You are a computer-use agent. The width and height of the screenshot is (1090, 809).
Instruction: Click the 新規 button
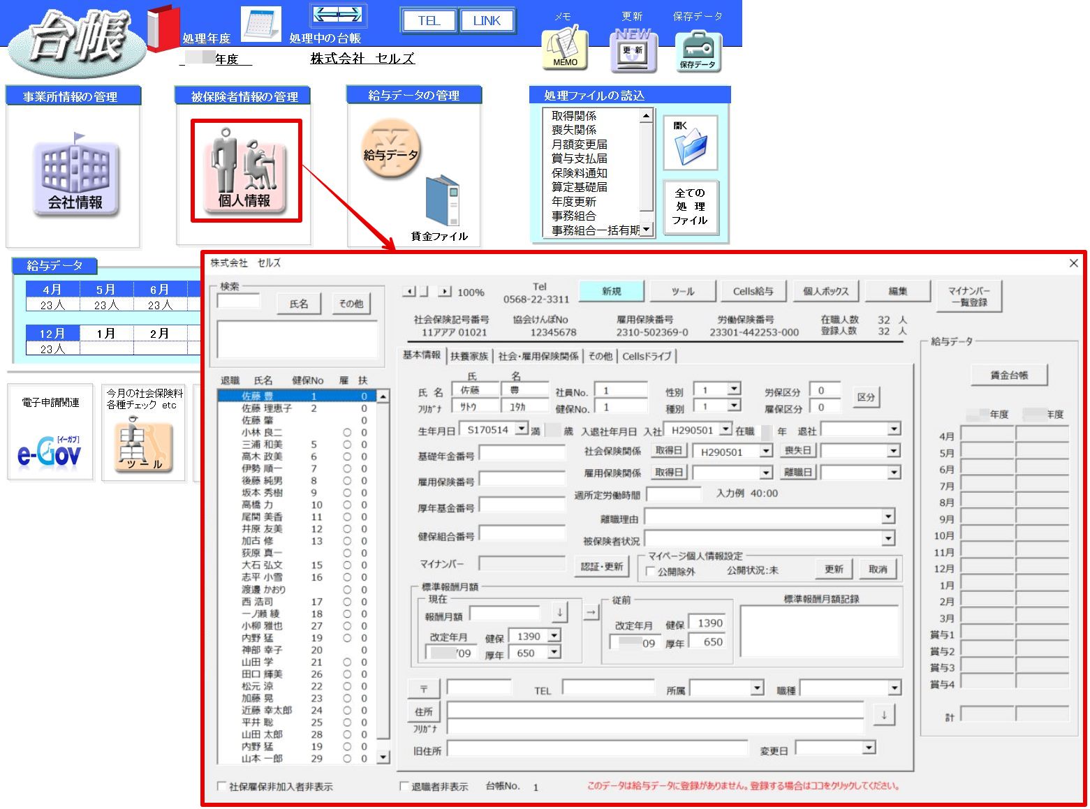coord(612,291)
